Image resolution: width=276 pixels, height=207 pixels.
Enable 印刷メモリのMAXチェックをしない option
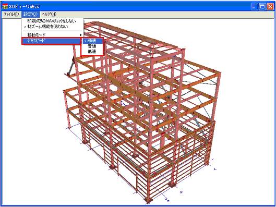[52, 21]
